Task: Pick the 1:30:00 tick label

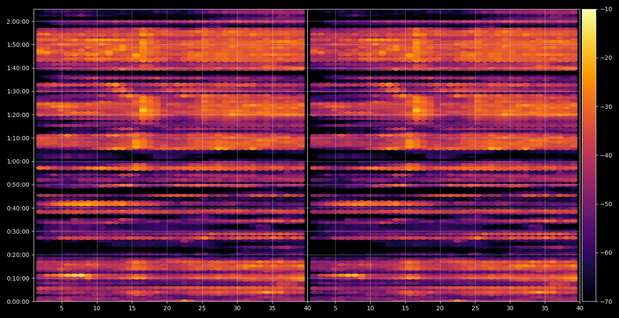Action: tap(18, 91)
